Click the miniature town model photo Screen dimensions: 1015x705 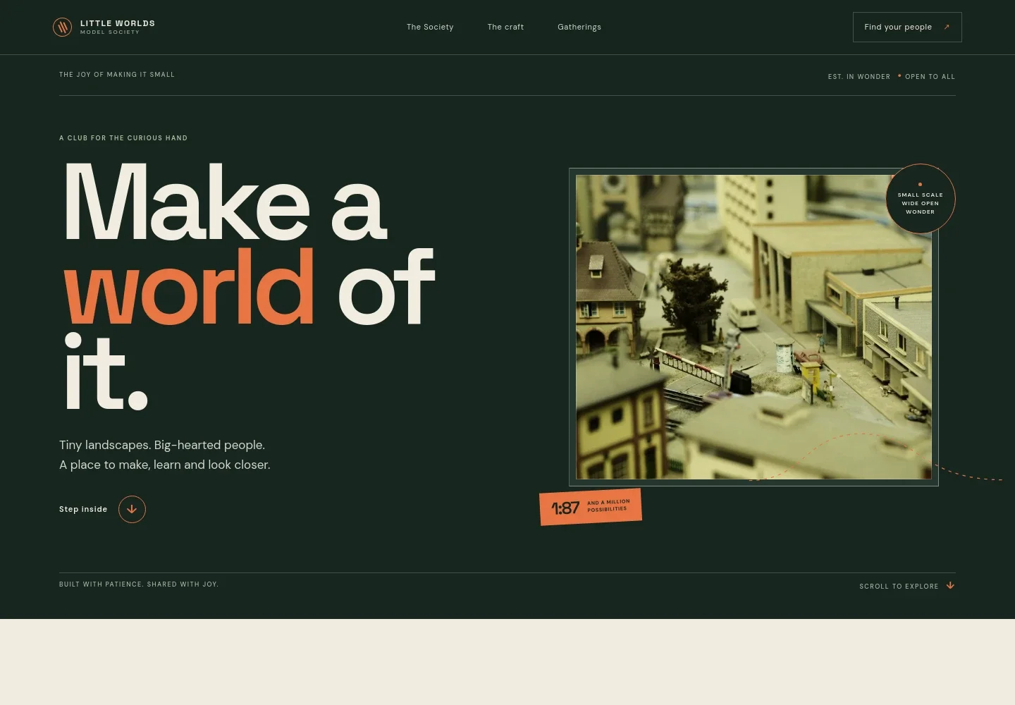click(753, 327)
